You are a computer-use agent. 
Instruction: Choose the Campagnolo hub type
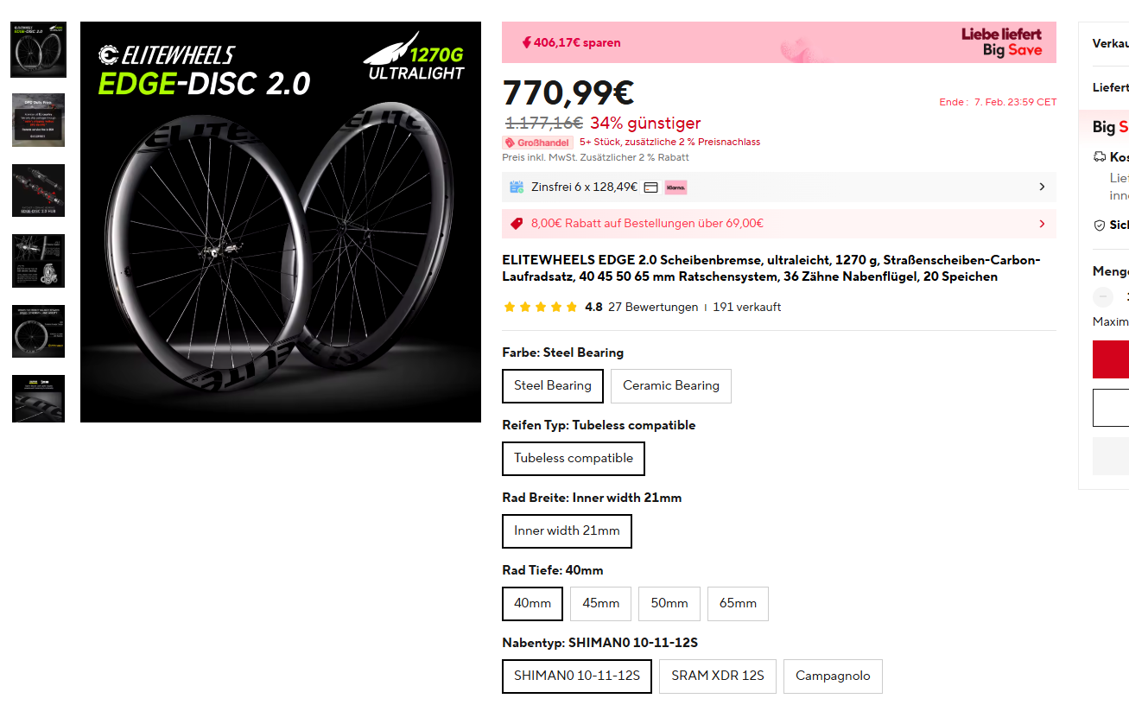[x=832, y=676]
